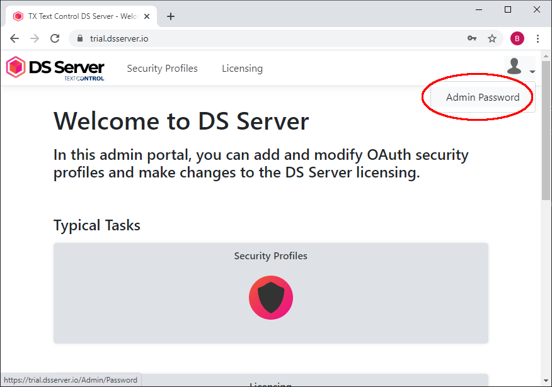Click the Security Profiles task card
This screenshot has height=387, width=552.
(x=270, y=293)
